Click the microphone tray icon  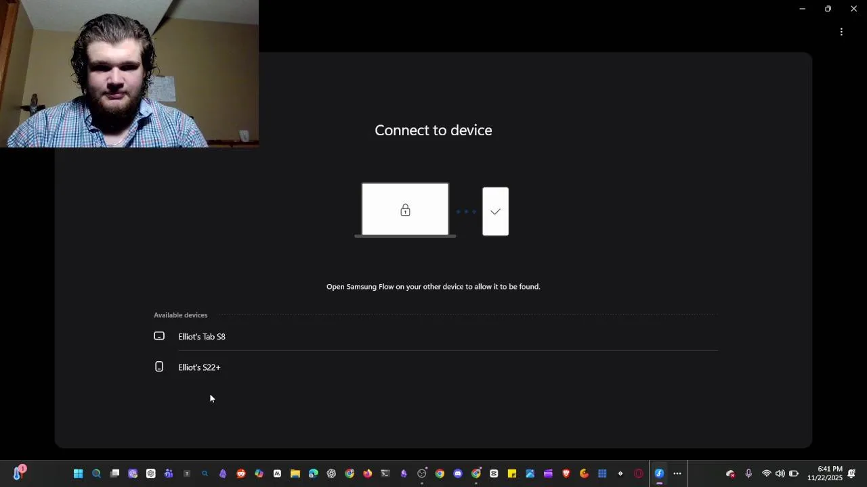748,473
